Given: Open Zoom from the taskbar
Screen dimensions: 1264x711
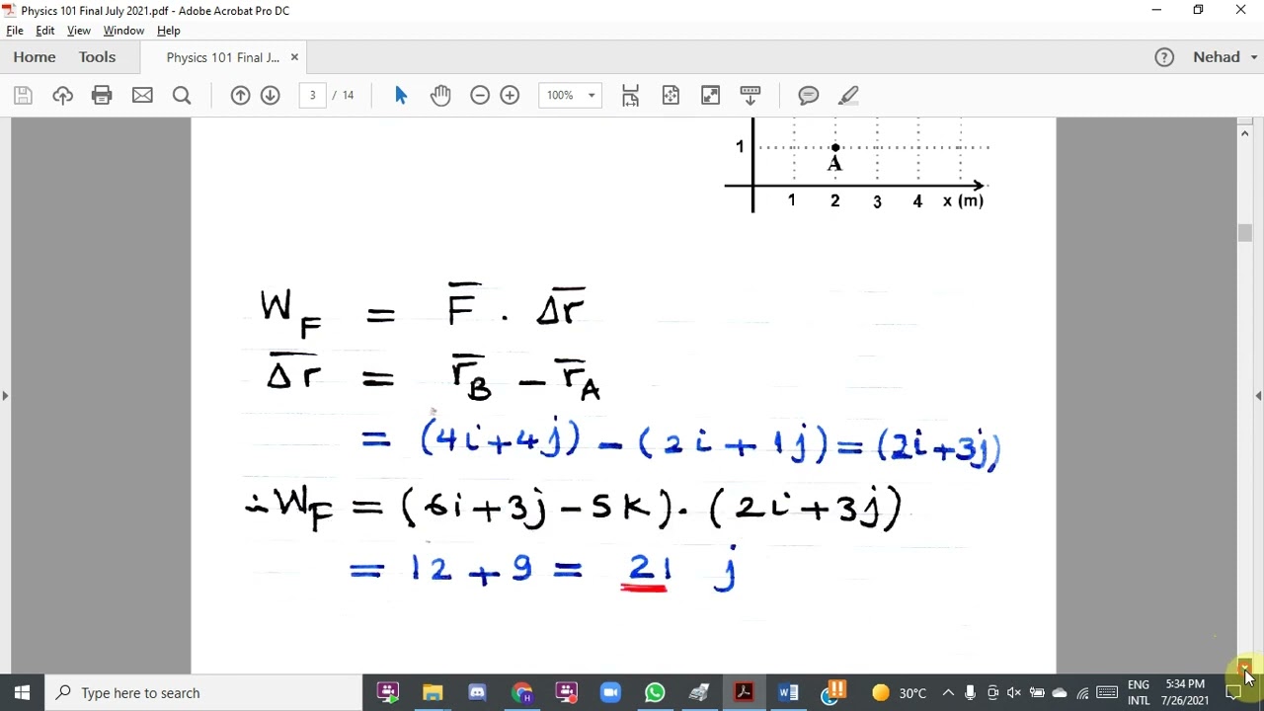Looking at the screenshot, I should pos(610,692).
